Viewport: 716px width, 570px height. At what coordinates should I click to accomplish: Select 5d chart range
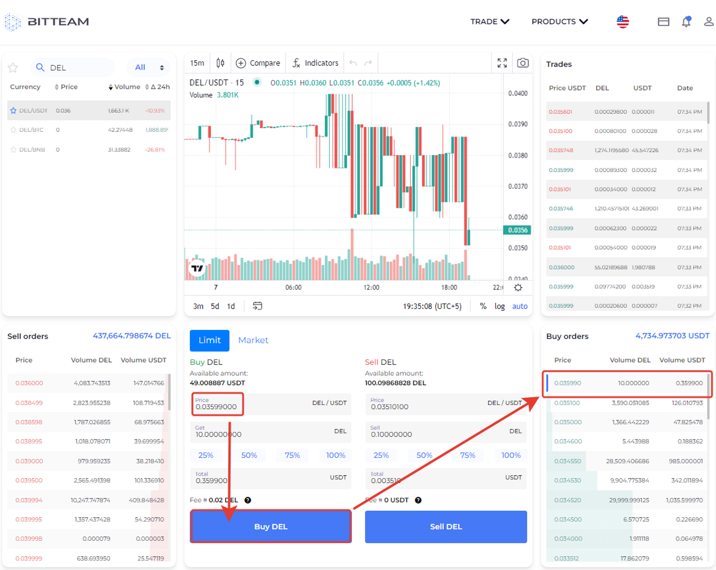pyautogui.click(x=215, y=306)
